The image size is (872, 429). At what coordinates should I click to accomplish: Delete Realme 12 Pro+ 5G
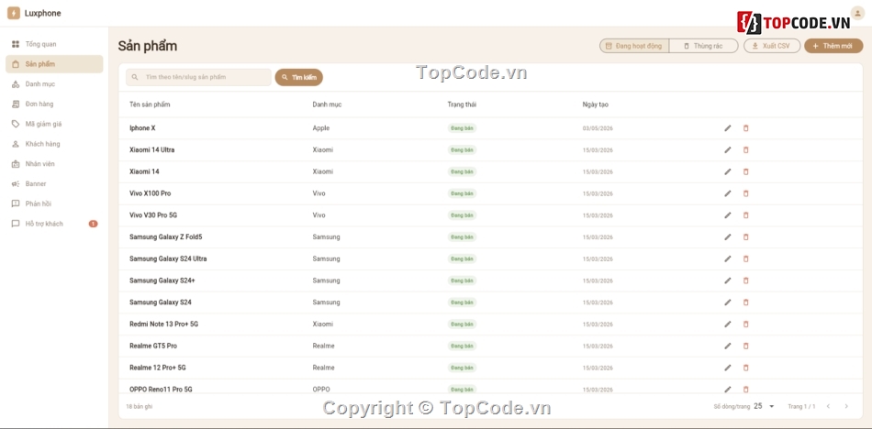[x=745, y=368]
